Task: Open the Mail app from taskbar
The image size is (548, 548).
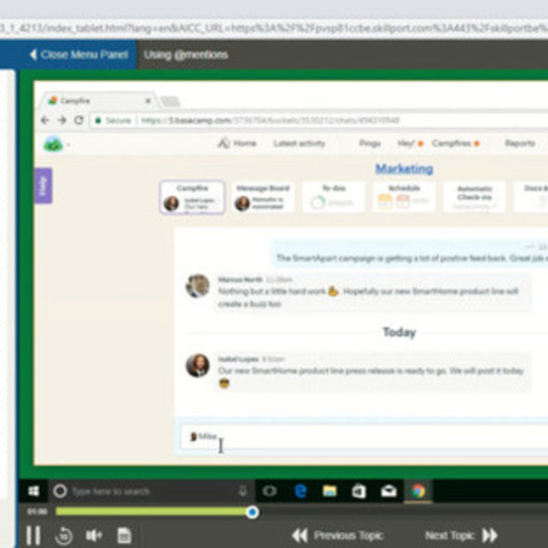Action: 388,491
